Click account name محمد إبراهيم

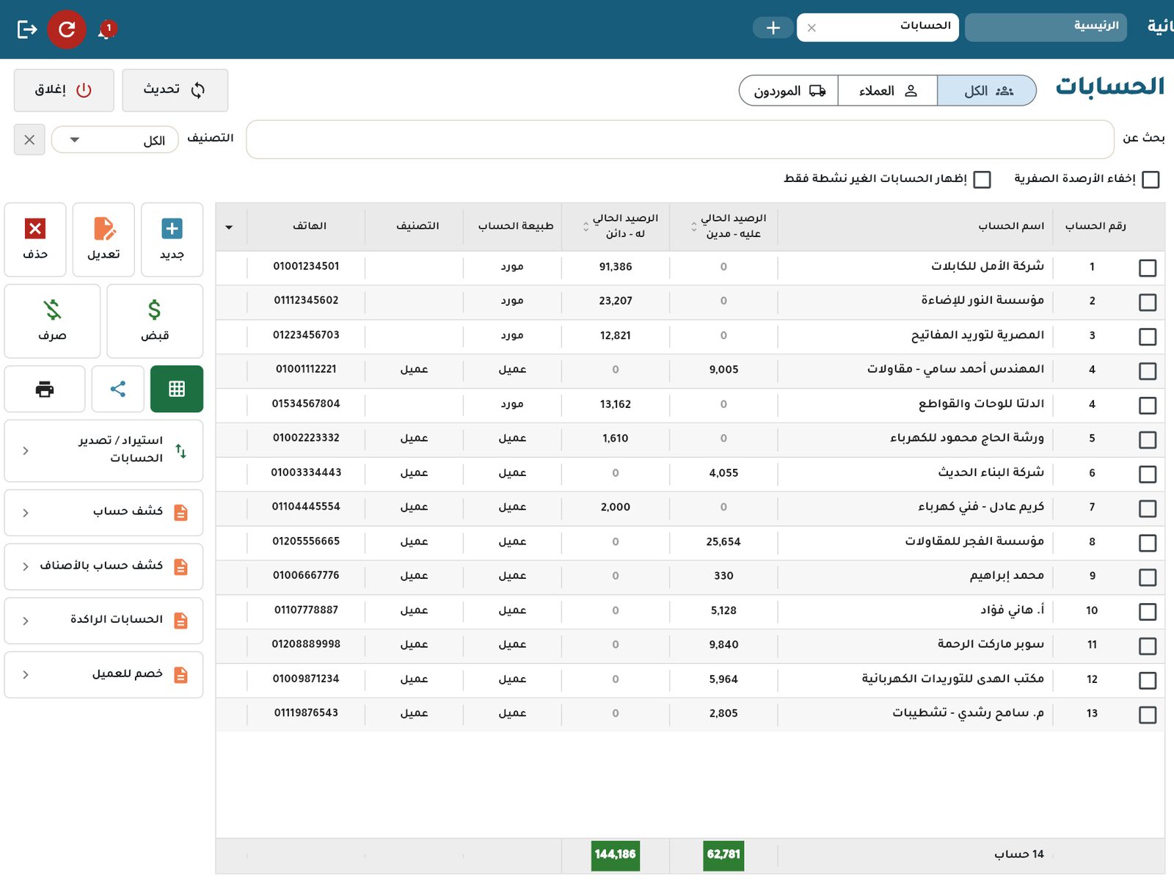[1007, 576]
